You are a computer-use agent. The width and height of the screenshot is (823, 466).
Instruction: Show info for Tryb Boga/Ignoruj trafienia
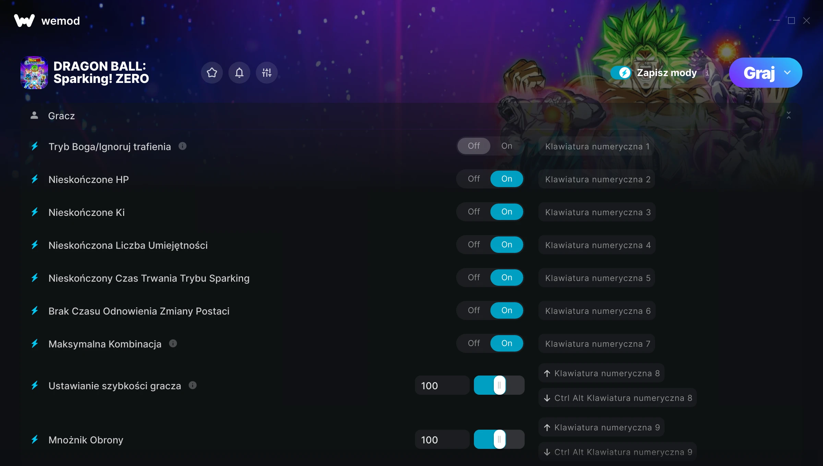coord(182,146)
